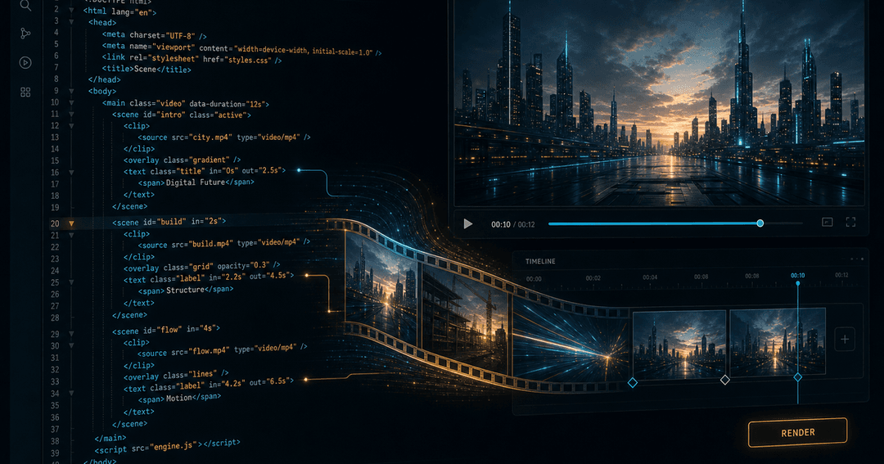Click the '<scene id="build" in="2s">' line
This screenshot has width=884, height=464.
tap(169, 222)
